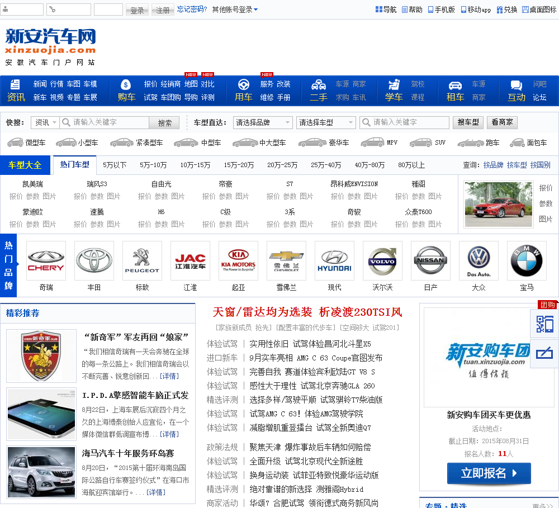Switch to the 10万-15万 price tab
This screenshot has height=508, width=559.
point(195,165)
